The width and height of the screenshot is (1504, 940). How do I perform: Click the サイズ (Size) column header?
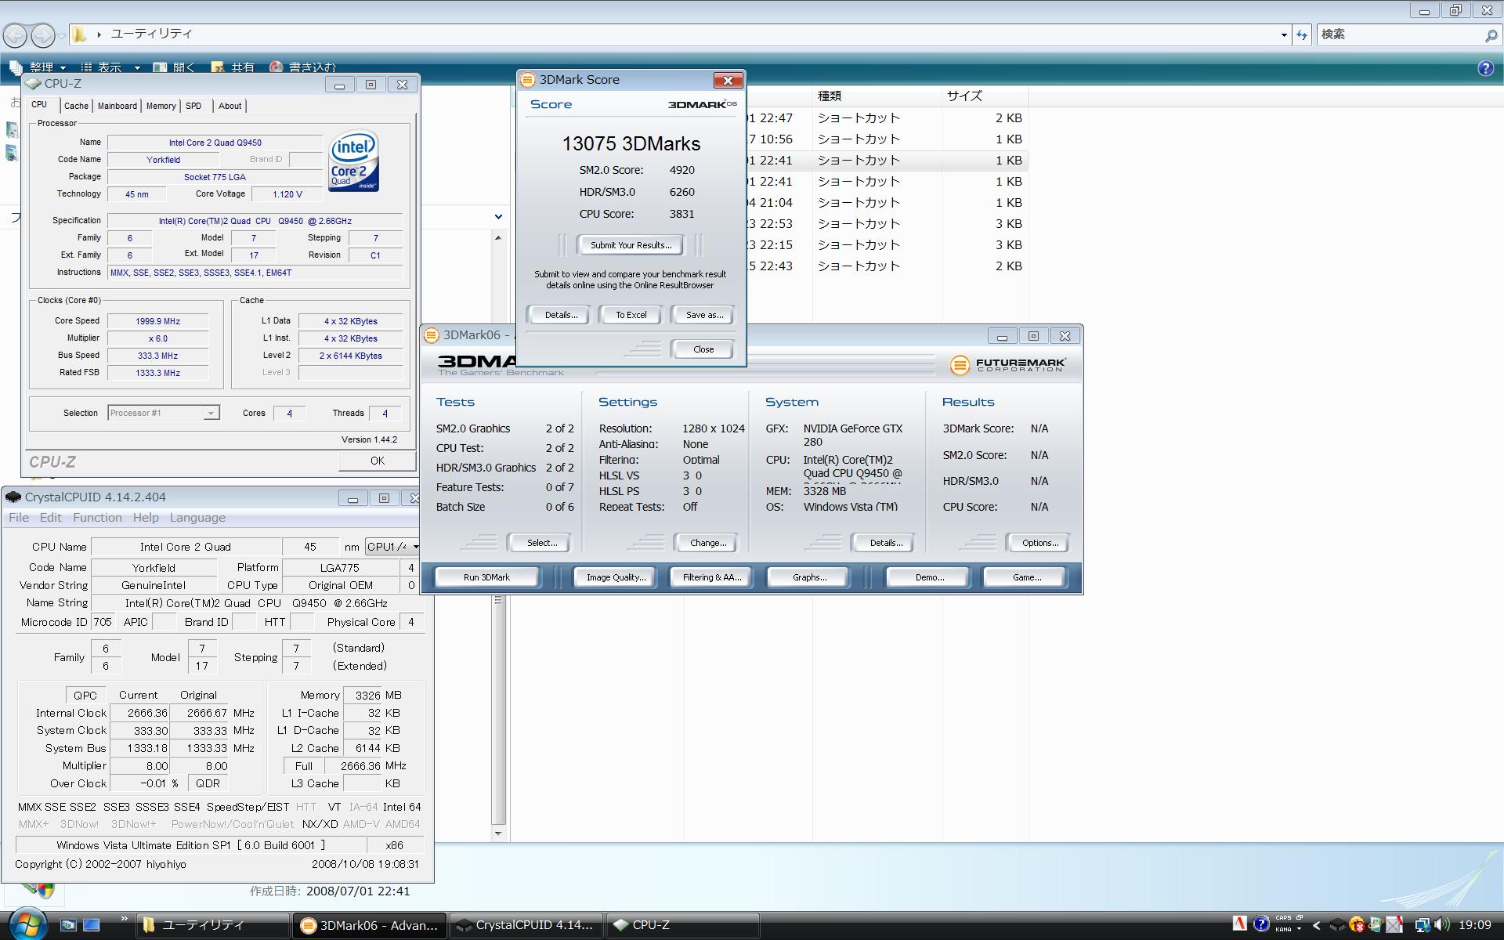(985, 96)
